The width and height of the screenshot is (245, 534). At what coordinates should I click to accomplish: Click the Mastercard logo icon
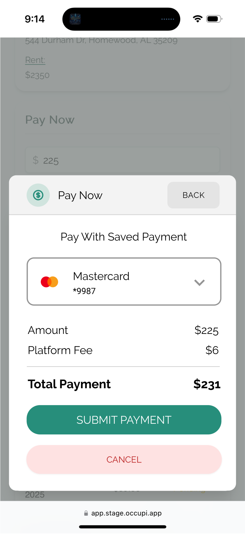coord(49,282)
